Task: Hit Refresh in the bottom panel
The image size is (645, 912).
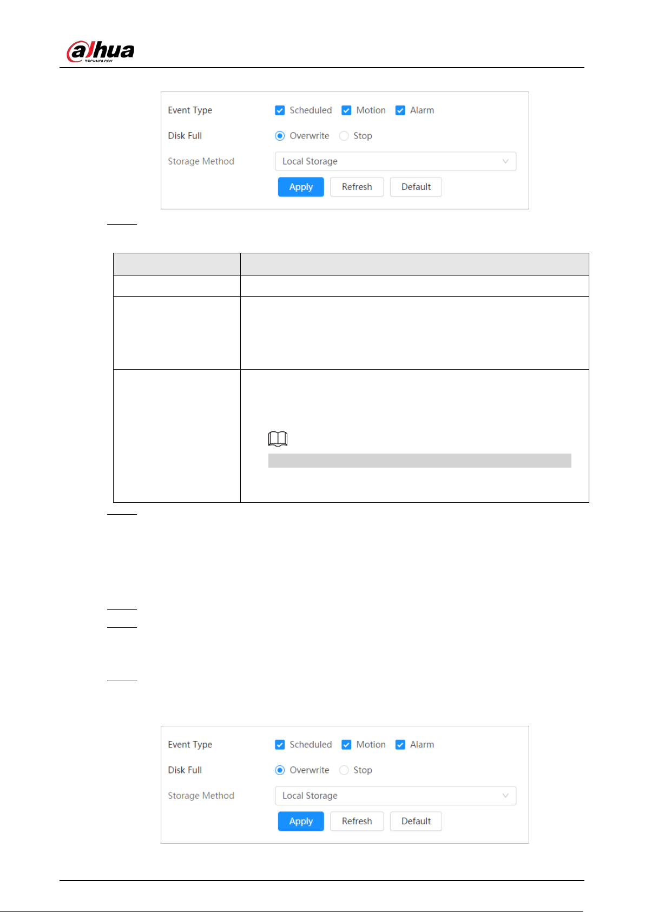Action: 357,821
